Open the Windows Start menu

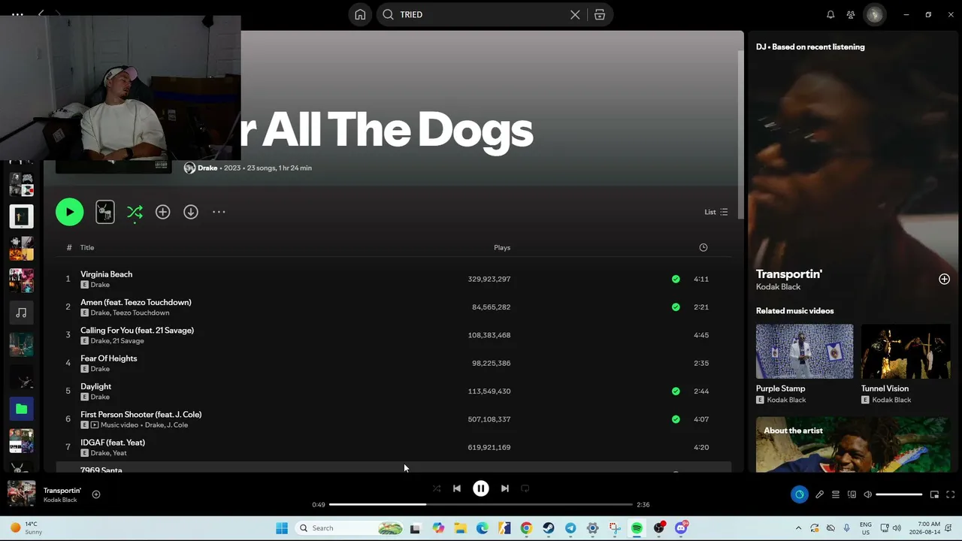click(x=282, y=528)
